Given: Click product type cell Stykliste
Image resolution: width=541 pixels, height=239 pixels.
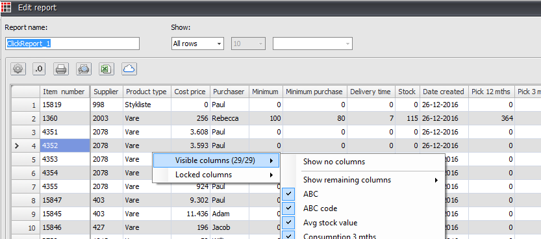Looking at the screenshot, I should 147,105.
